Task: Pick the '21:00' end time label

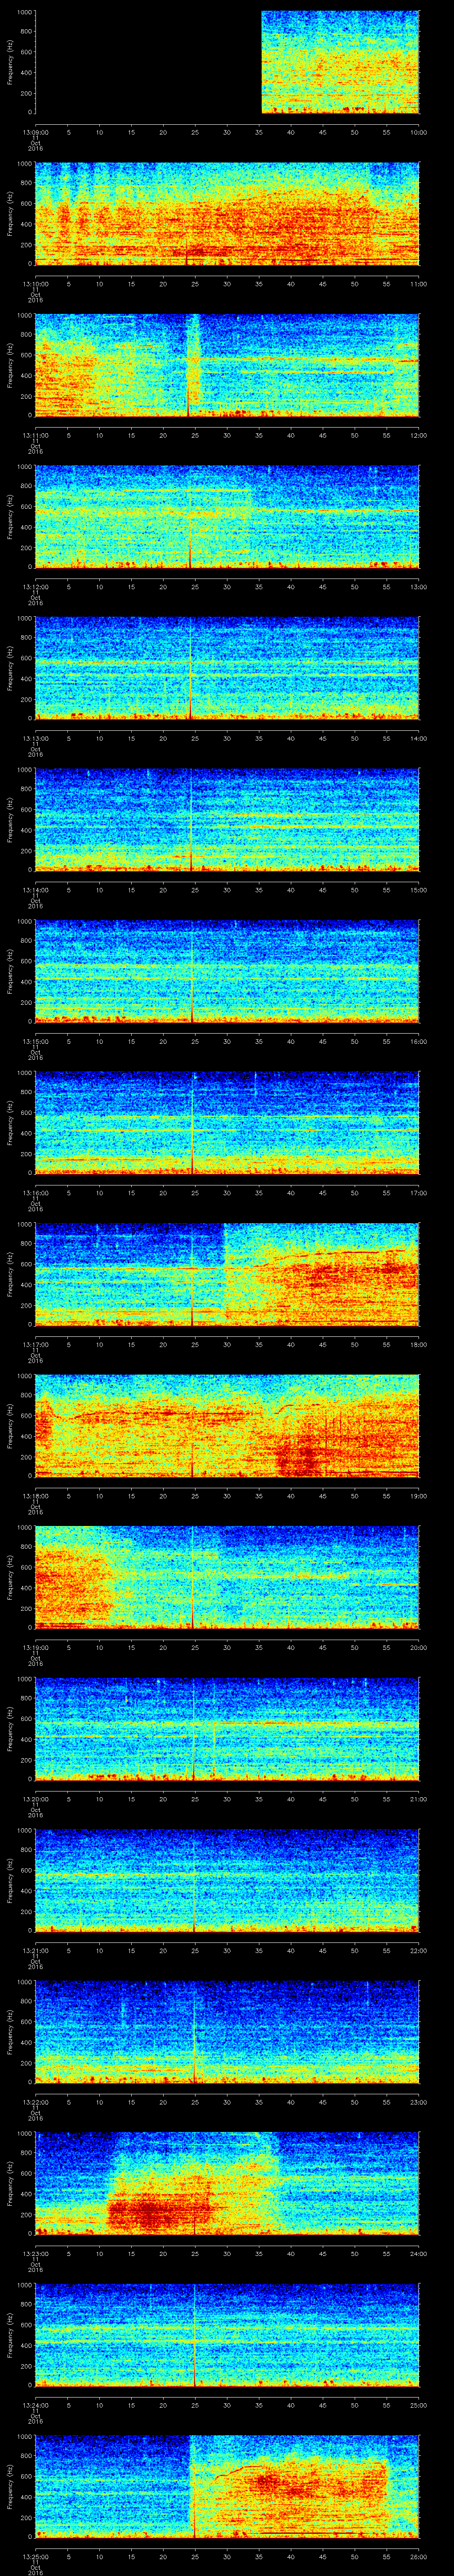Action: pyautogui.click(x=419, y=1798)
